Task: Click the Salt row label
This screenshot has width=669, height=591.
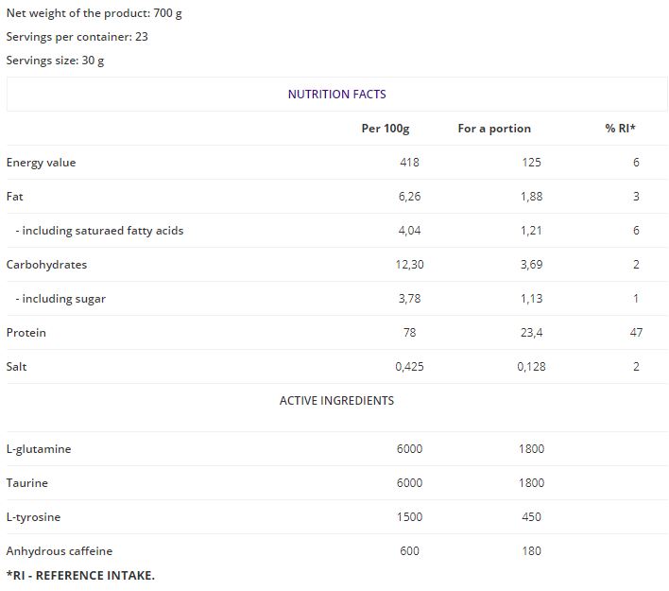Action: tap(16, 367)
